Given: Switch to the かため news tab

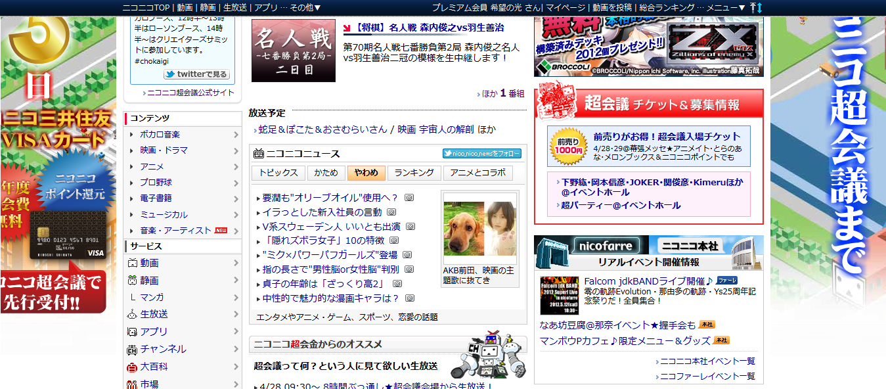Looking at the screenshot, I should click(x=326, y=173).
